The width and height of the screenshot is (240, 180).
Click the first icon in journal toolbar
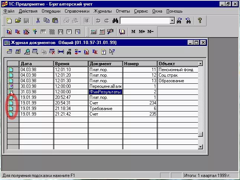[x=9, y=52]
